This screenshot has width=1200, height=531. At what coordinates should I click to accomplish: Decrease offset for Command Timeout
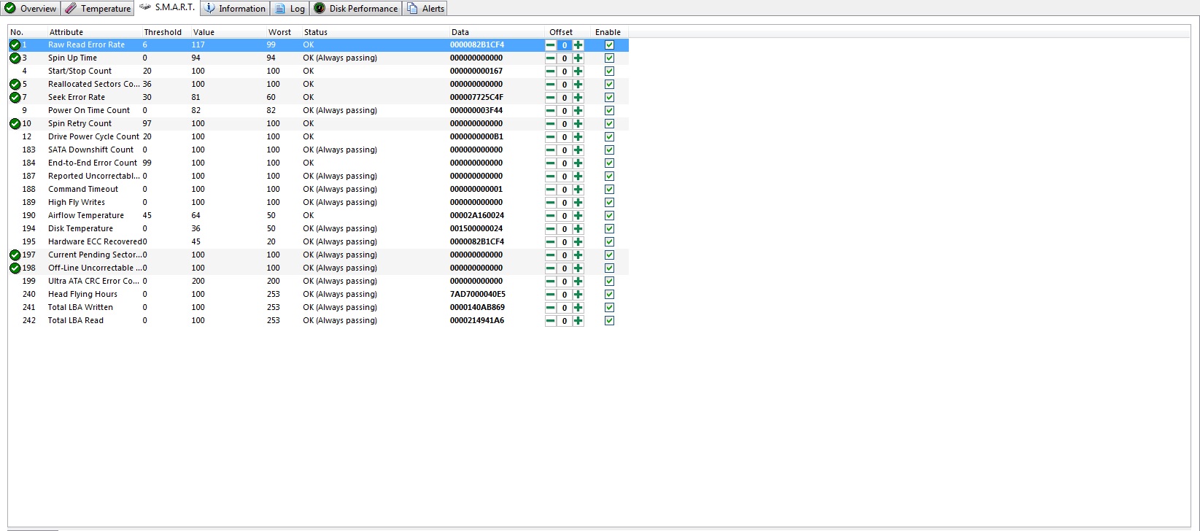(x=551, y=190)
